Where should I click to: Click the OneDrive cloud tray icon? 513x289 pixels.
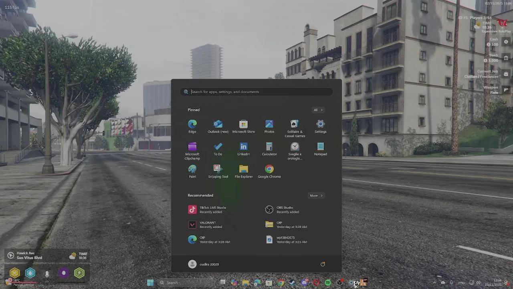tap(443, 283)
